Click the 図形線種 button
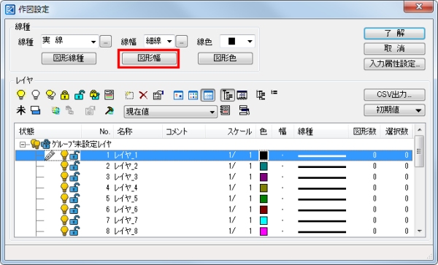 (69, 58)
